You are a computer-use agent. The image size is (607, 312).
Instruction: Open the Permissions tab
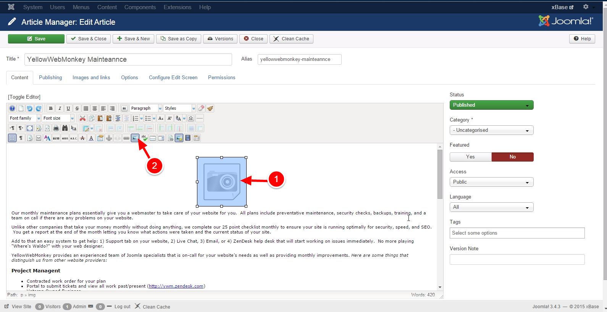click(221, 77)
